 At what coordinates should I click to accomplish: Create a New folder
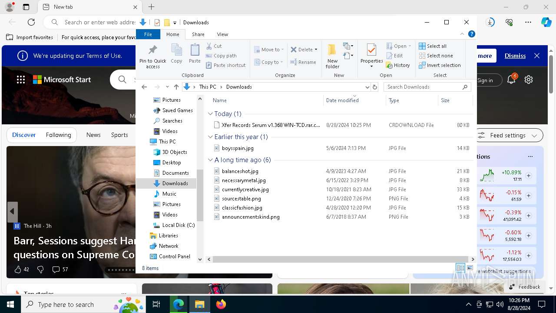tap(332, 56)
